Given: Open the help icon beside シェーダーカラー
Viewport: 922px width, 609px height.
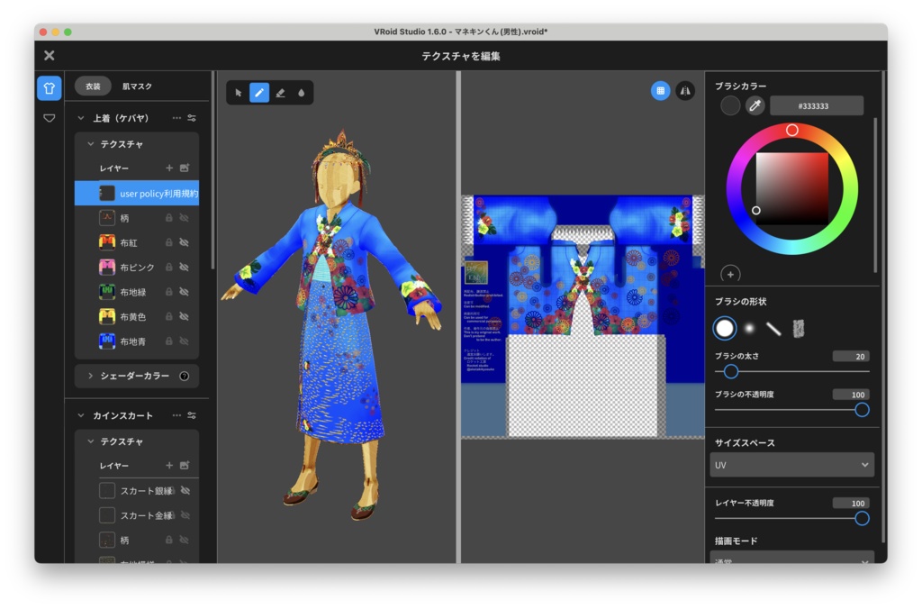Looking at the screenshot, I should pos(184,376).
